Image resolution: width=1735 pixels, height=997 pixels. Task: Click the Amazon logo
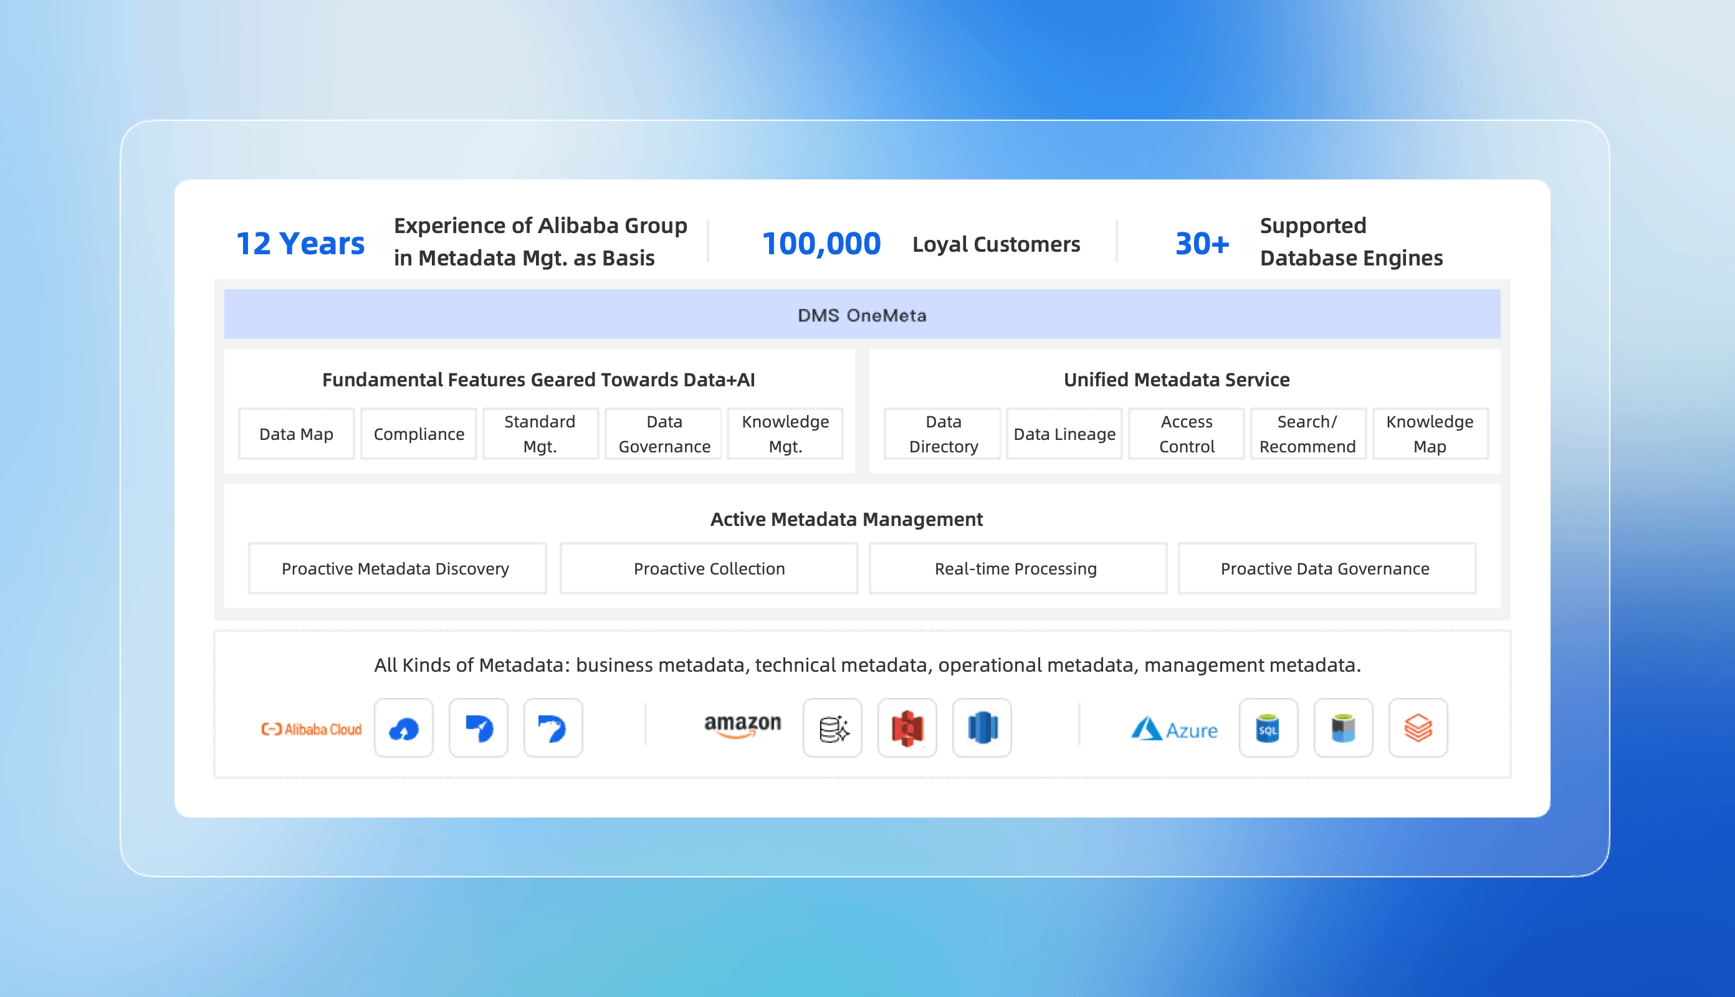742,726
